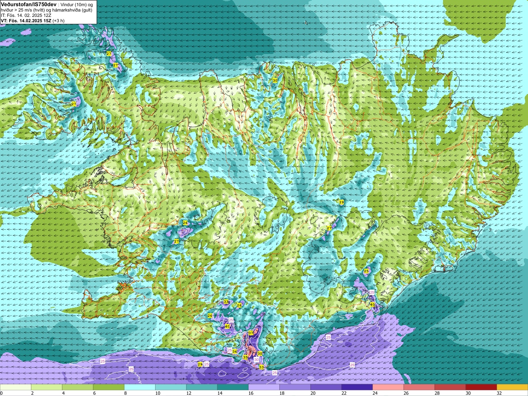Click the legend tick label 32
The image size is (528, 396).
pyautogui.click(x=499, y=393)
